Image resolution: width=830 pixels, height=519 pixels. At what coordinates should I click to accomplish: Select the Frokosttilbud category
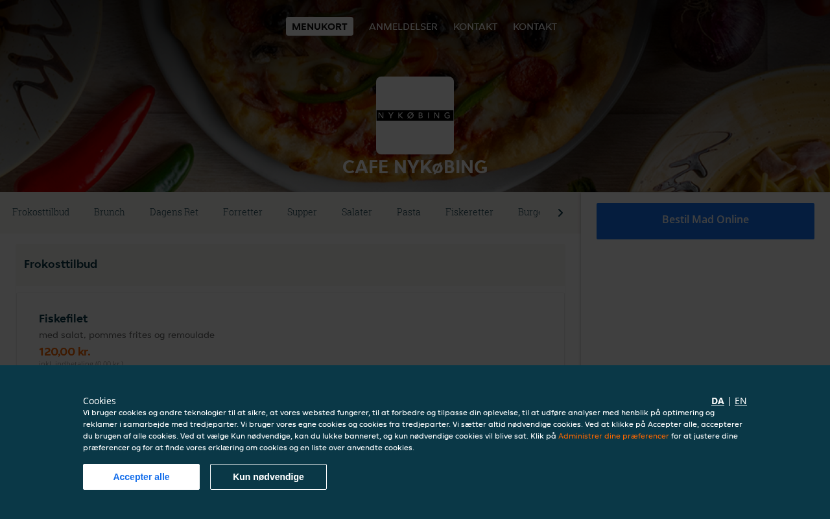pyautogui.click(x=41, y=212)
